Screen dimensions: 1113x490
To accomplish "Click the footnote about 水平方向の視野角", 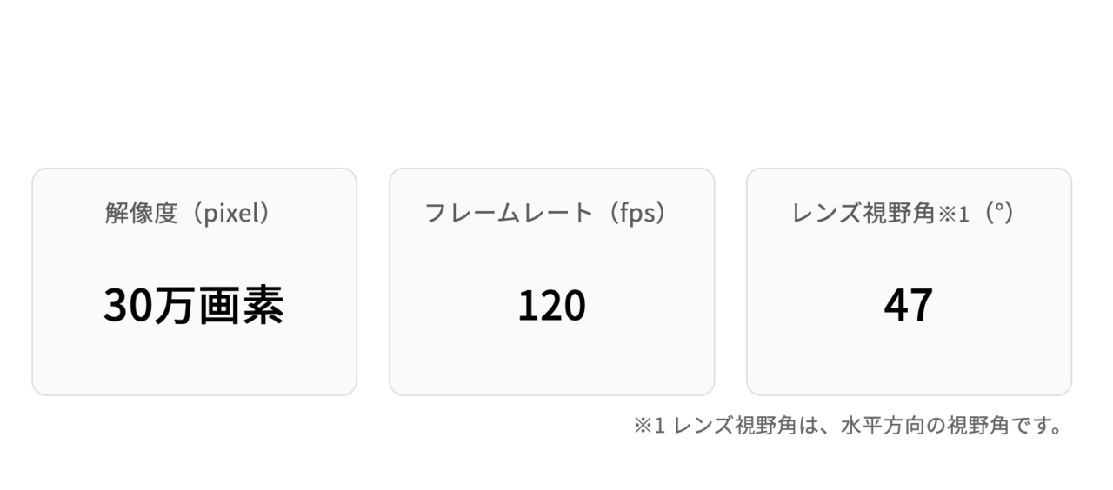I will coord(849,427).
